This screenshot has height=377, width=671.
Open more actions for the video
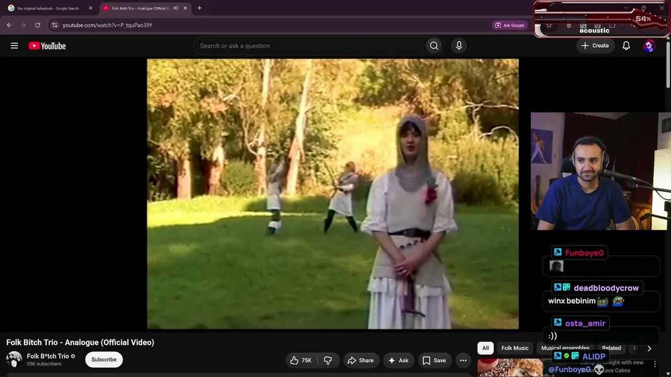click(463, 360)
